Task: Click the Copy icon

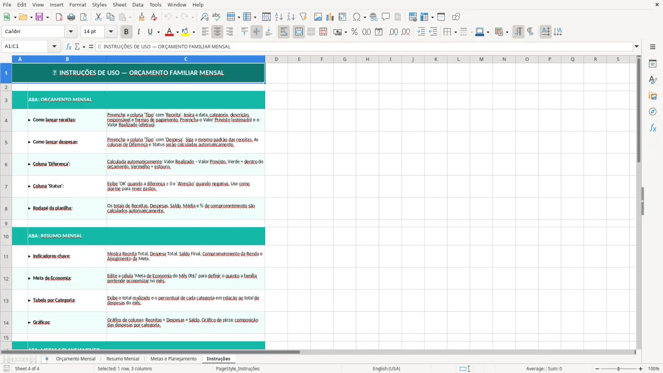Action: click(x=110, y=17)
